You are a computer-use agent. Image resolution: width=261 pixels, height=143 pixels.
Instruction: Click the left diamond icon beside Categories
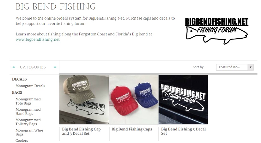point(14,67)
